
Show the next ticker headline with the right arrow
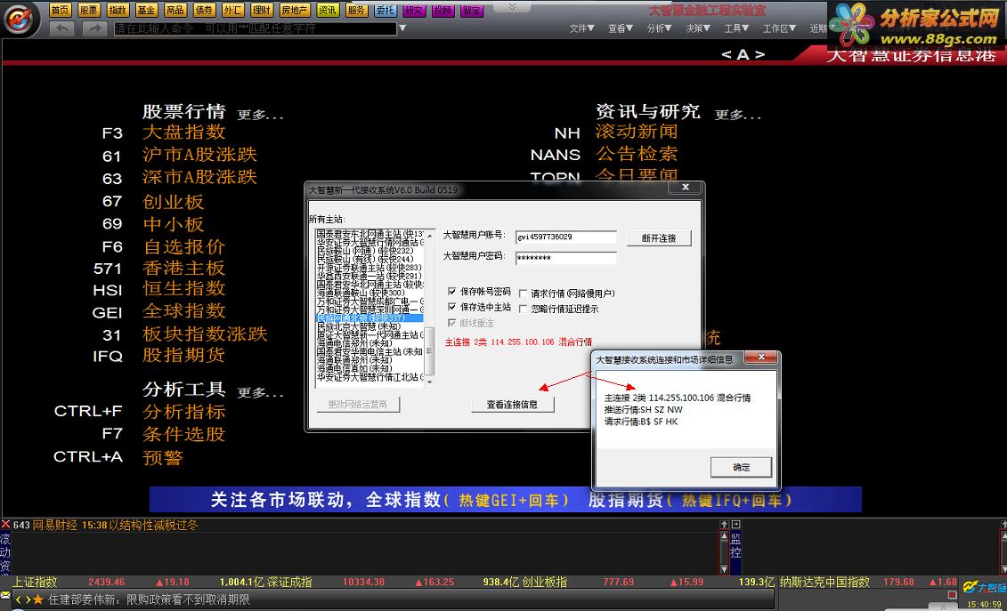(x=27, y=600)
